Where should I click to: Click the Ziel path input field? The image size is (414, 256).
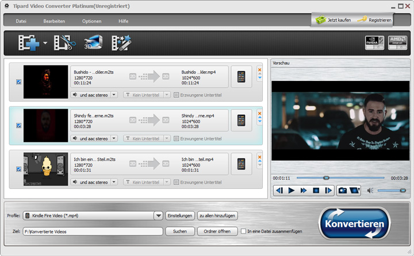[x=93, y=231]
